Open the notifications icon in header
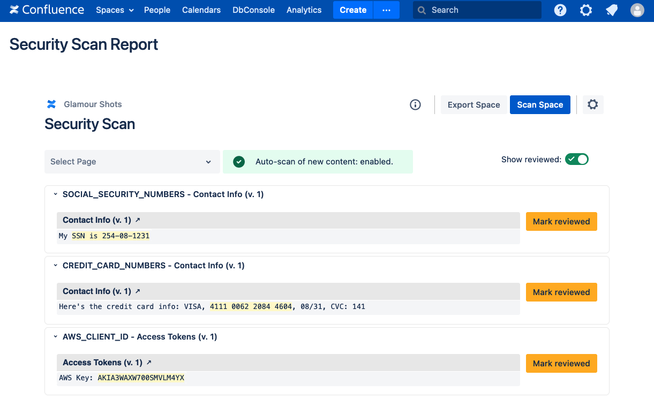654x399 pixels. pos(612,10)
